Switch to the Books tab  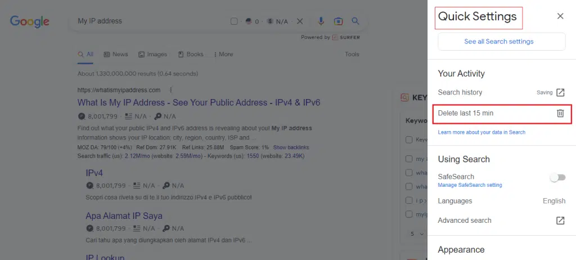point(191,55)
